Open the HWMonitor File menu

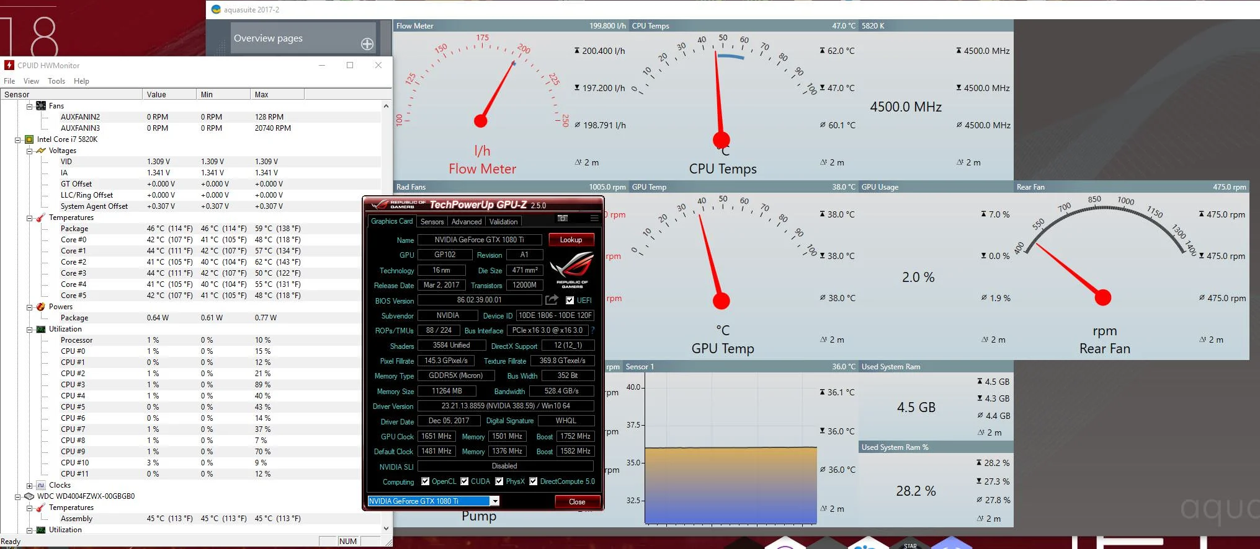click(x=9, y=81)
